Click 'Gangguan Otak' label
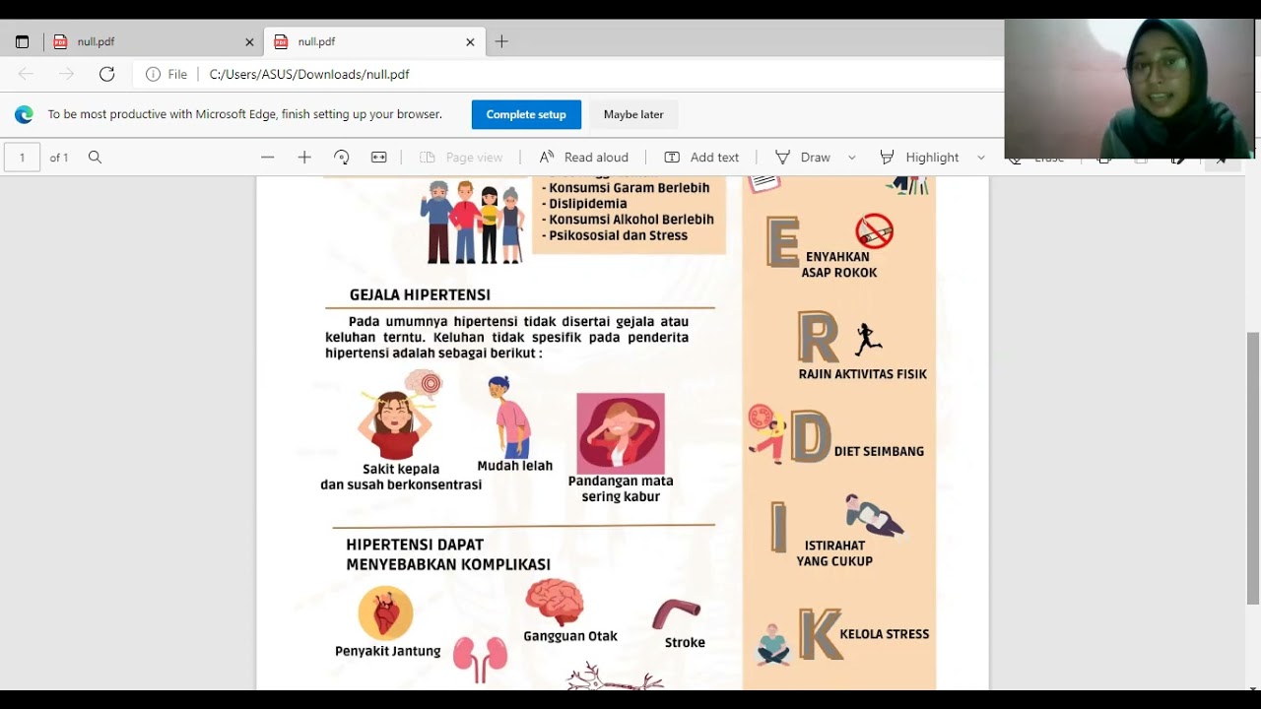 point(570,636)
